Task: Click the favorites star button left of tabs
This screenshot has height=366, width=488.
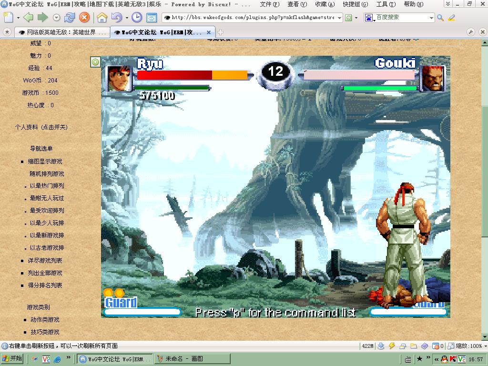Action: point(7,32)
